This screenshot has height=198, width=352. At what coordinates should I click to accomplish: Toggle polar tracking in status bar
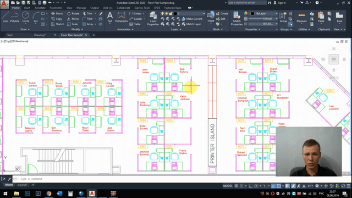256,186
